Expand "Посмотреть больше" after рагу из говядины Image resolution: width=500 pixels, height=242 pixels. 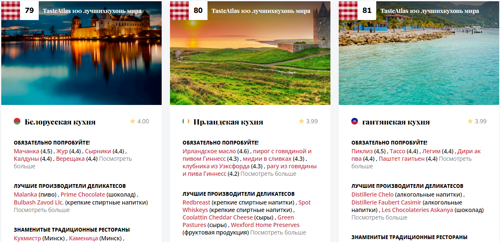pyautogui.click(x=268, y=174)
